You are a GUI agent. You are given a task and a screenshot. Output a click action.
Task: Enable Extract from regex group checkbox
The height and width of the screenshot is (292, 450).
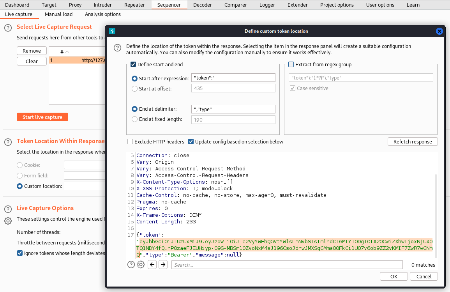pyautogui.click(x=291, y=64)
